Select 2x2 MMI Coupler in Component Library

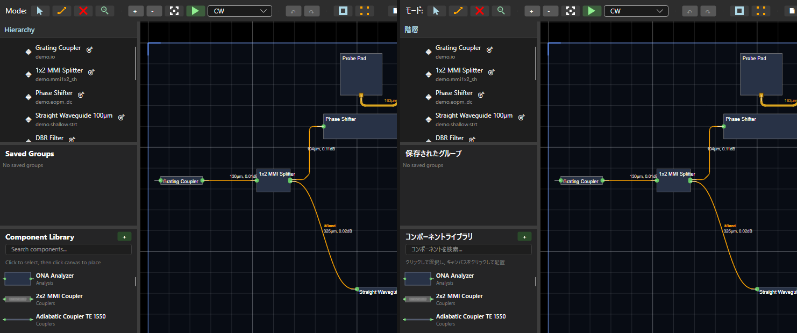pyautogui.click(x=67, y=300)
